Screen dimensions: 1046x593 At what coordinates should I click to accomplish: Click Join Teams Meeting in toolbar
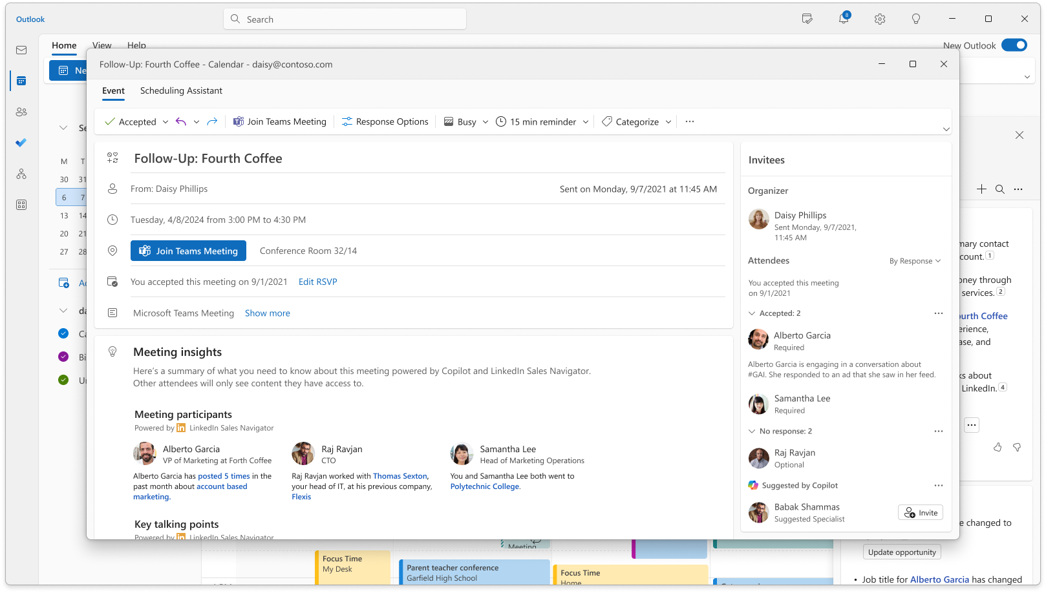point(280,121)
